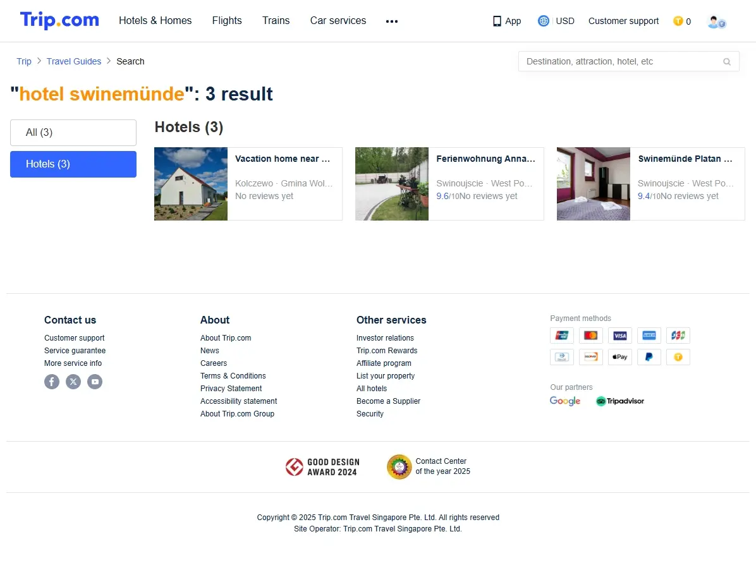This screenshot has height=582, width=756.
Task: Click the Google partner logo
Action: 565,401
